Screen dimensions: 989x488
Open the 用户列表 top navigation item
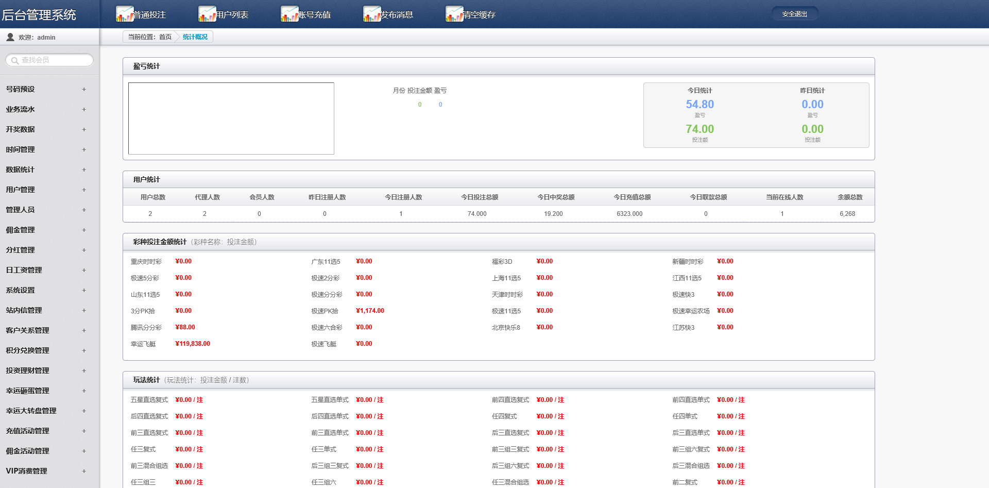232,15
